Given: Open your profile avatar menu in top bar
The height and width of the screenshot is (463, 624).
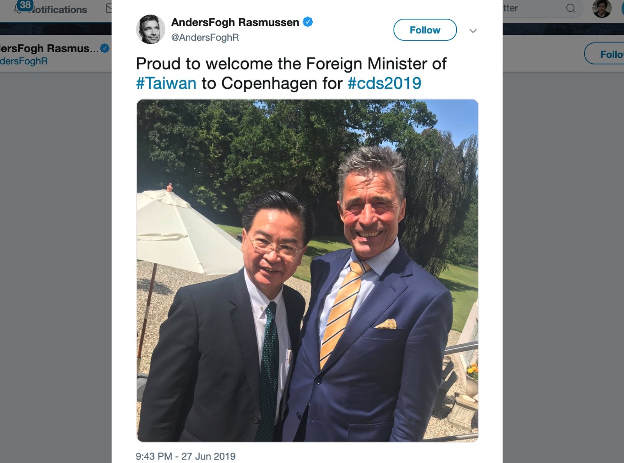Looking at the screenshot, I should (602, 9).
